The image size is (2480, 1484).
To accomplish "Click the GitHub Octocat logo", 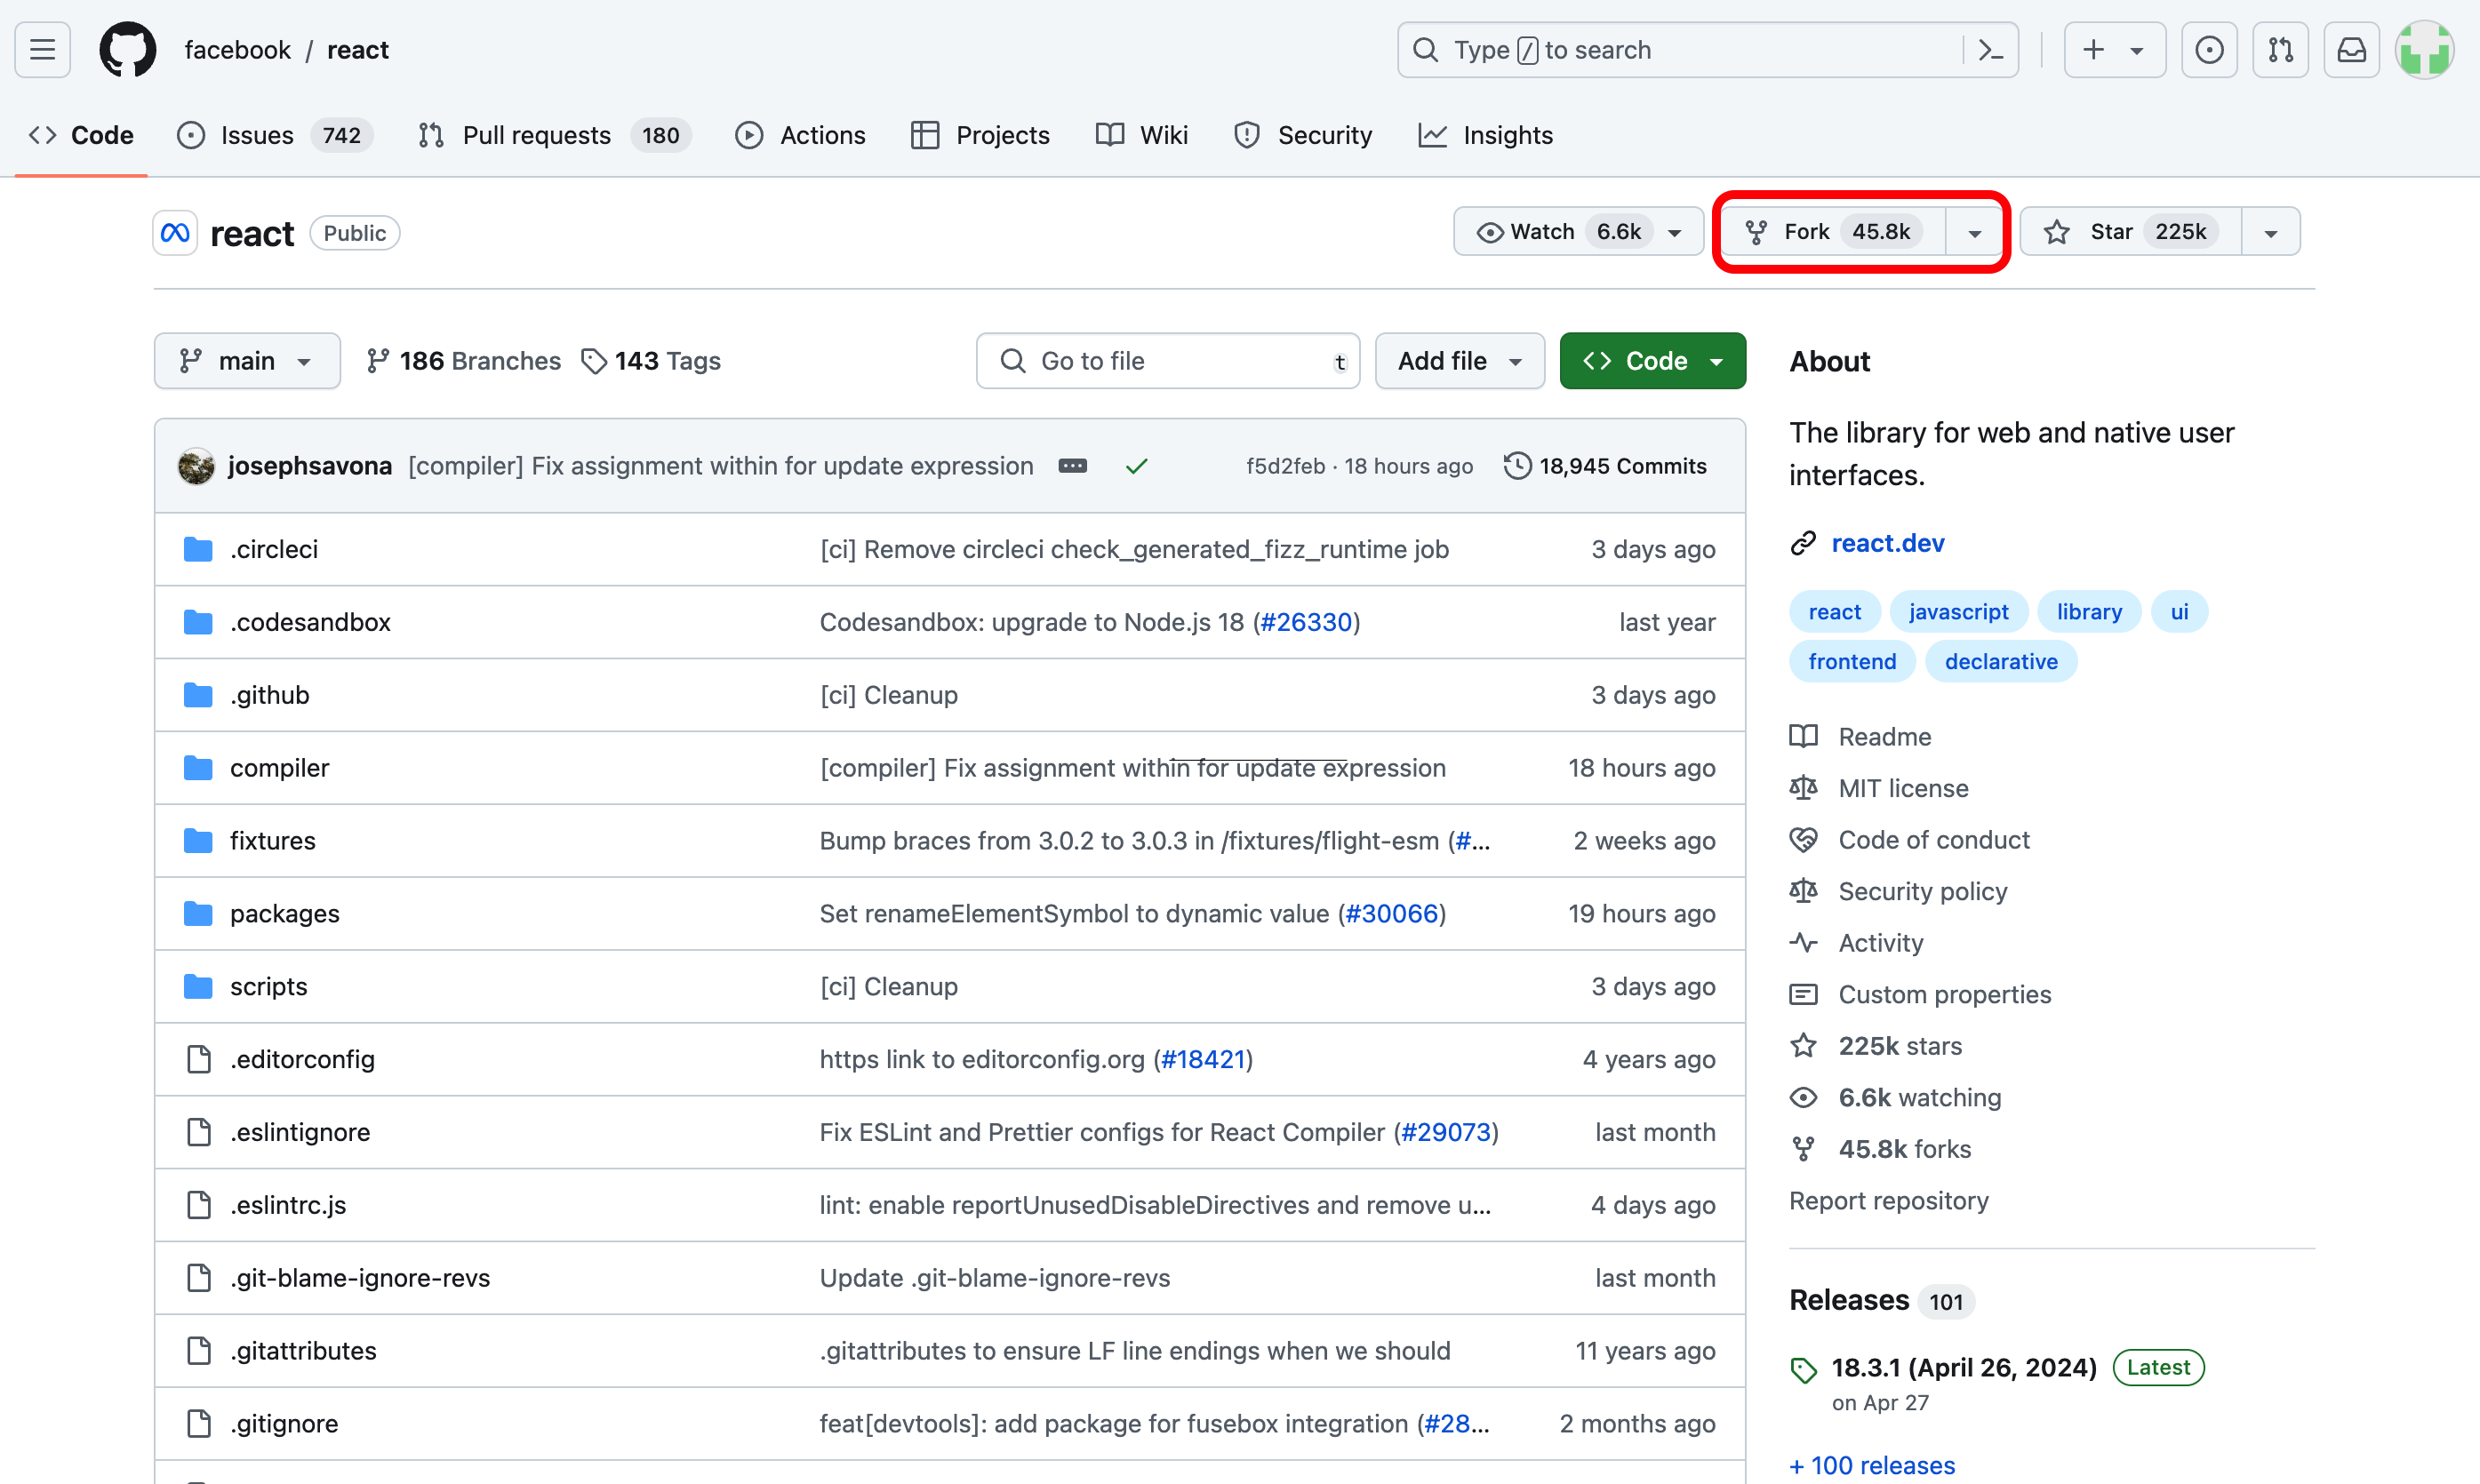I will pyautogui.click(x=127, y=49).
